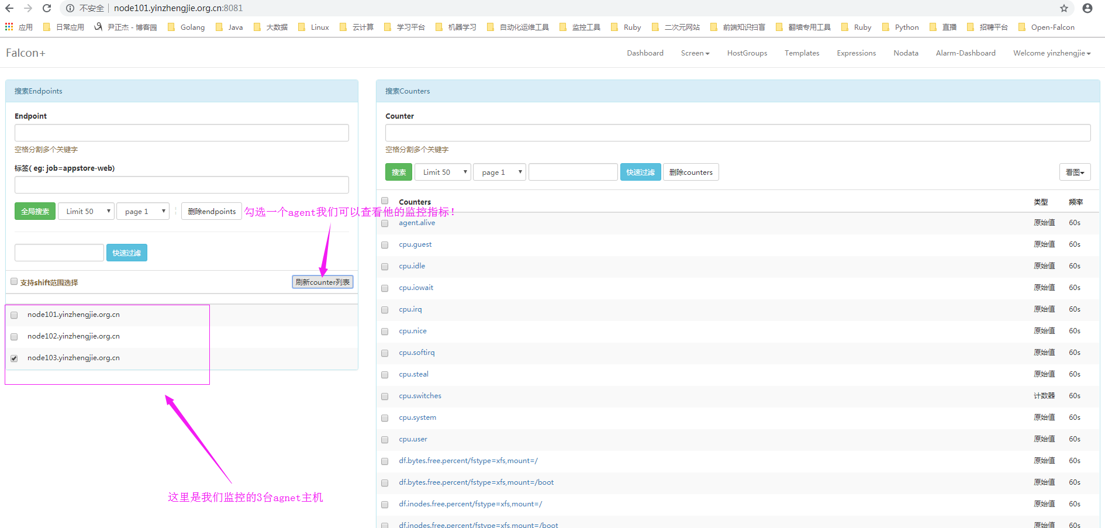Click the browser back arrow
1105x528 pixels.
click(x=9, y=8)
